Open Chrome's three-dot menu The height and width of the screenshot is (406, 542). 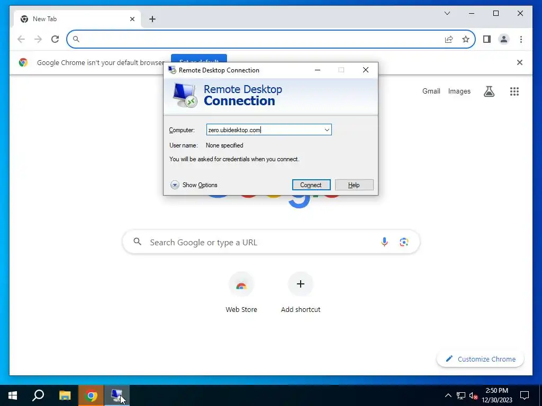point(521,39)
